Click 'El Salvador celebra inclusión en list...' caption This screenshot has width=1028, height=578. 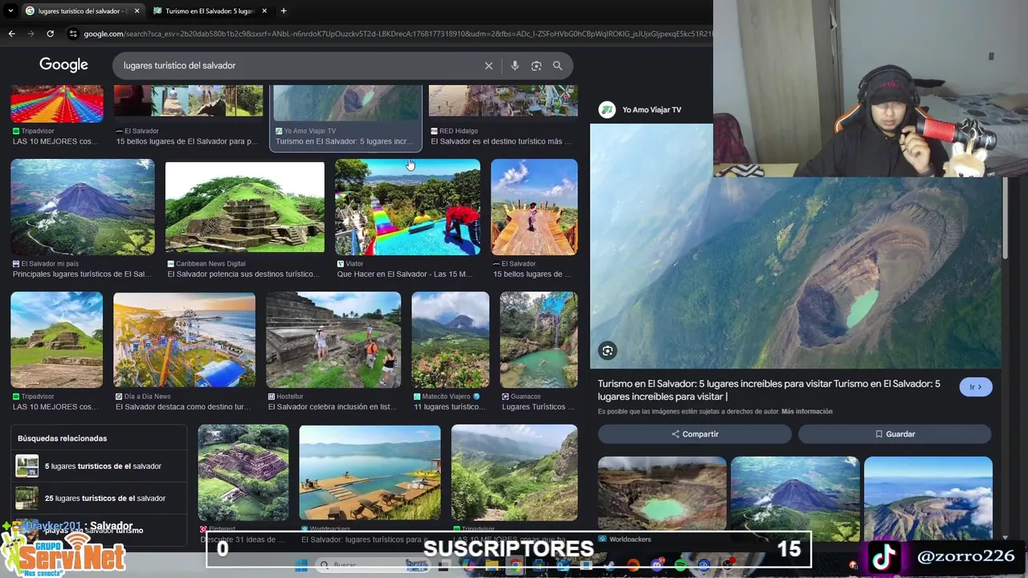tap(332, 407)
